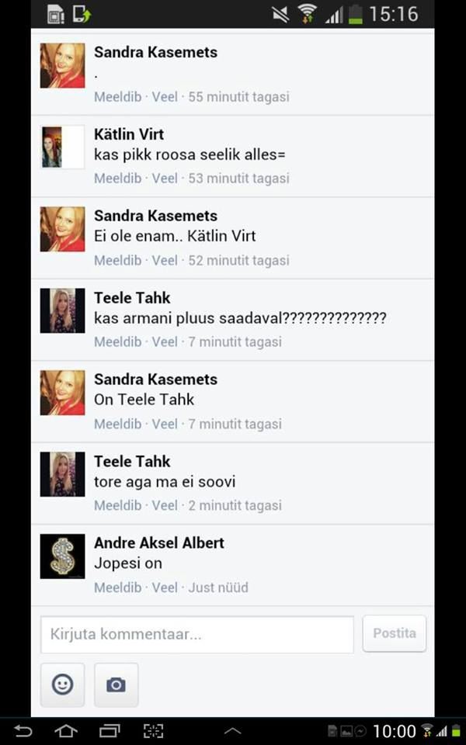This screenshot has width=466, height=745.
Task: Tap the screenshot capture icon in navigation bar
Action: tap(153, 731)
